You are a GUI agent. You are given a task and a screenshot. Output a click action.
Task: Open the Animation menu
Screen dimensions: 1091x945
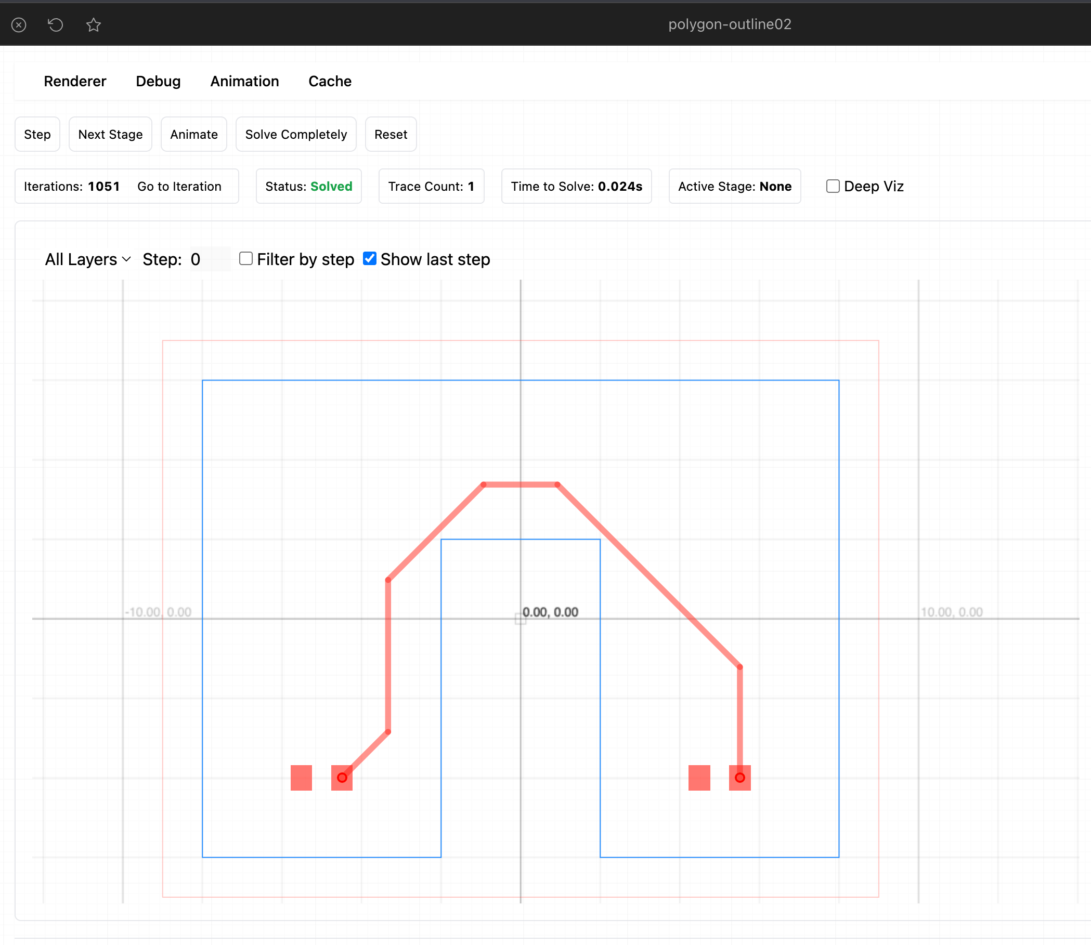tap(244, 81)
